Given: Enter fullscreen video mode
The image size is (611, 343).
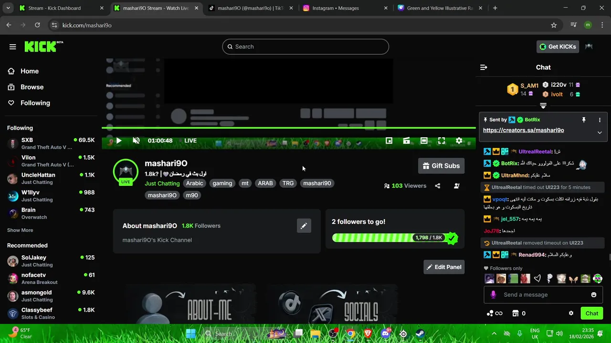Looking at the screenshot, I should pyautogui.click(x=442, y=141).
